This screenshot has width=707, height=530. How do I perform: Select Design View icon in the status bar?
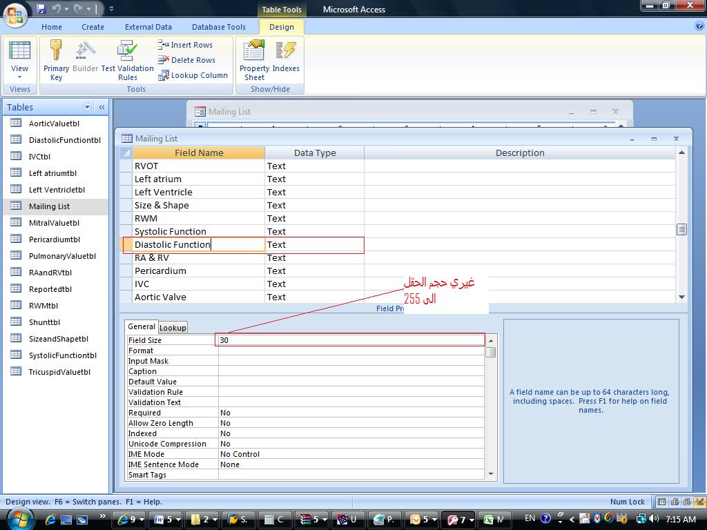click(x=699, y=502)
